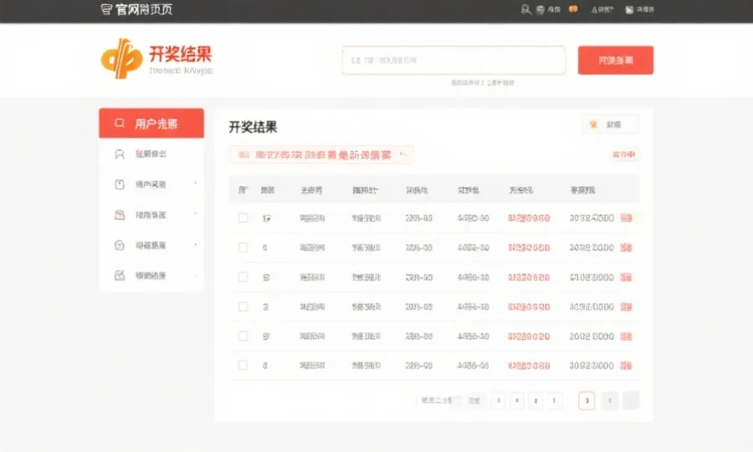753x452 pixels.
Task: Click the third sidebar item's red calendar icon
Action: pyautogui.click(x=120, y=215)
